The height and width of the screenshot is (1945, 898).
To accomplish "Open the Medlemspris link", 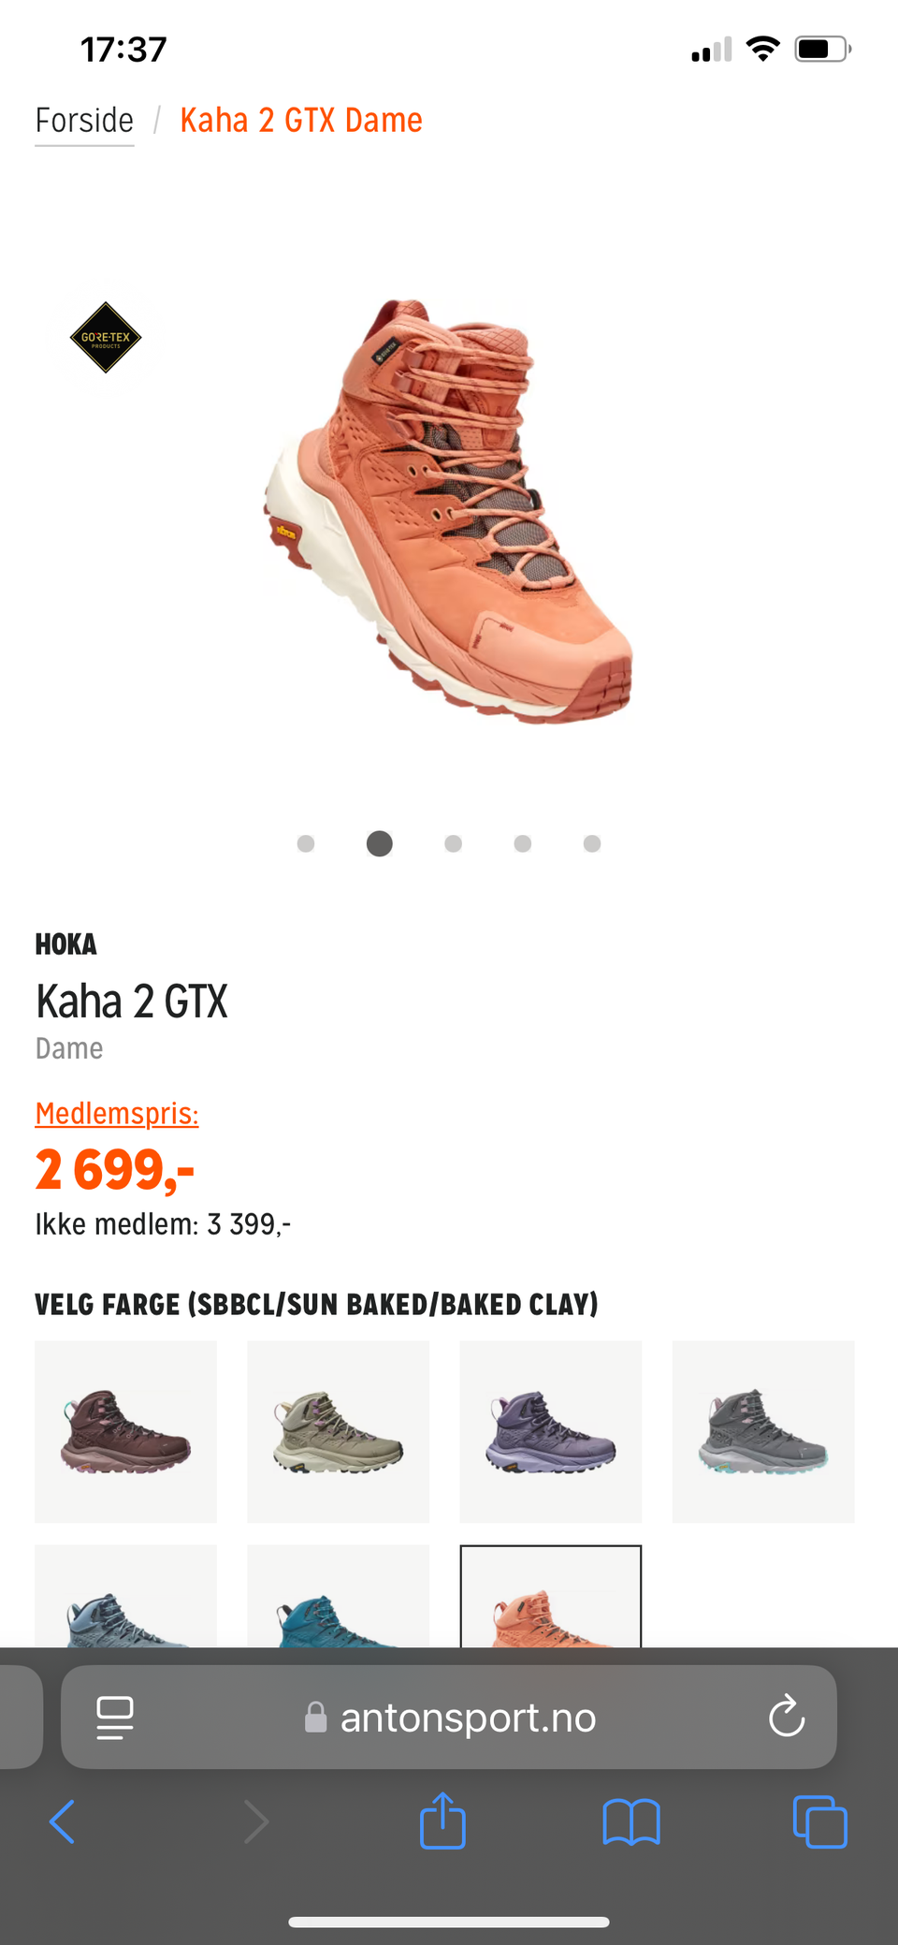I will coord(117,1114).
